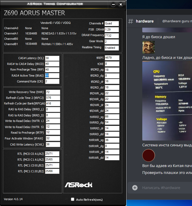Viewport: 192px width, 206px height.
Task: Click the tRDWR_dd value field
Action: pyautogui.click(x=112, y=111)
